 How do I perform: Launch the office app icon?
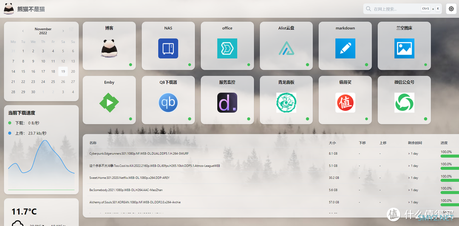pos(227,49)
